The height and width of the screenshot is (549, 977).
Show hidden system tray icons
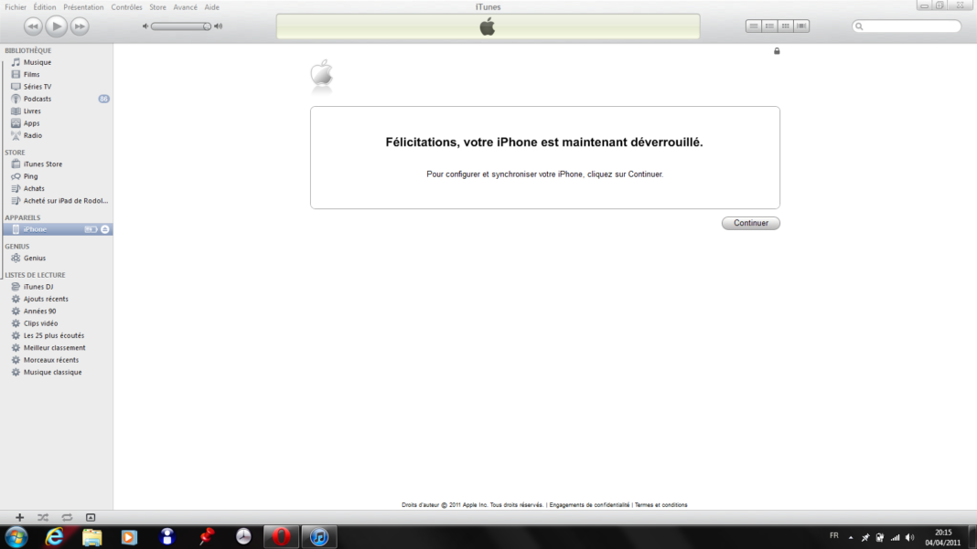(x=851, y=537)
